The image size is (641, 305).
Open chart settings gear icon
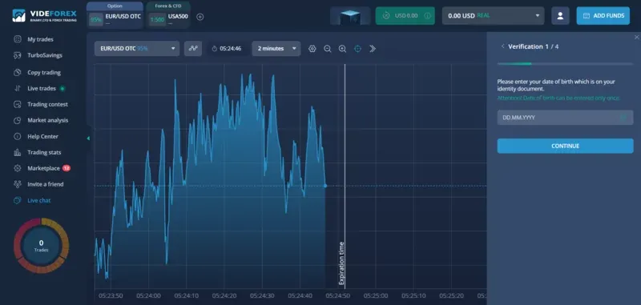click(x=312, y=49)
